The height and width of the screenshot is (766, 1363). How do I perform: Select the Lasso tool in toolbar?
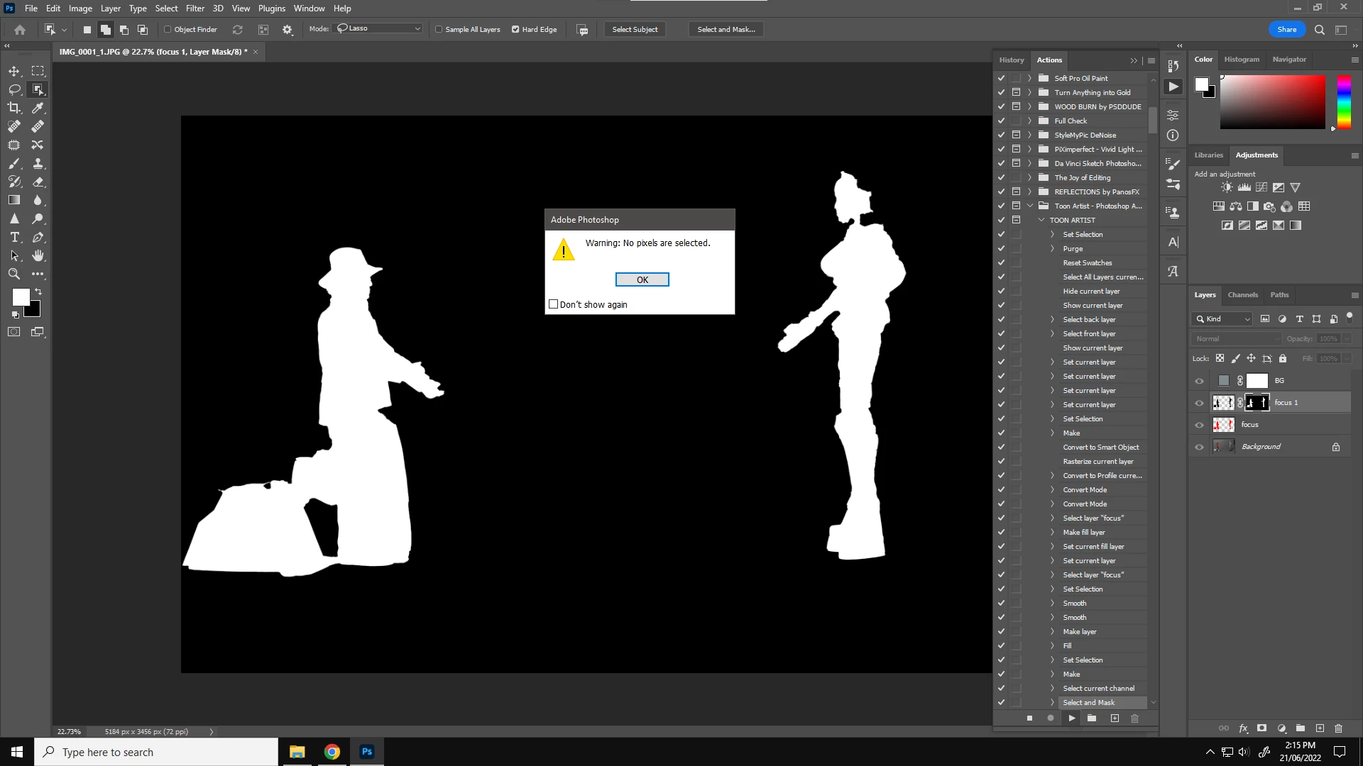tap(13, 89)
